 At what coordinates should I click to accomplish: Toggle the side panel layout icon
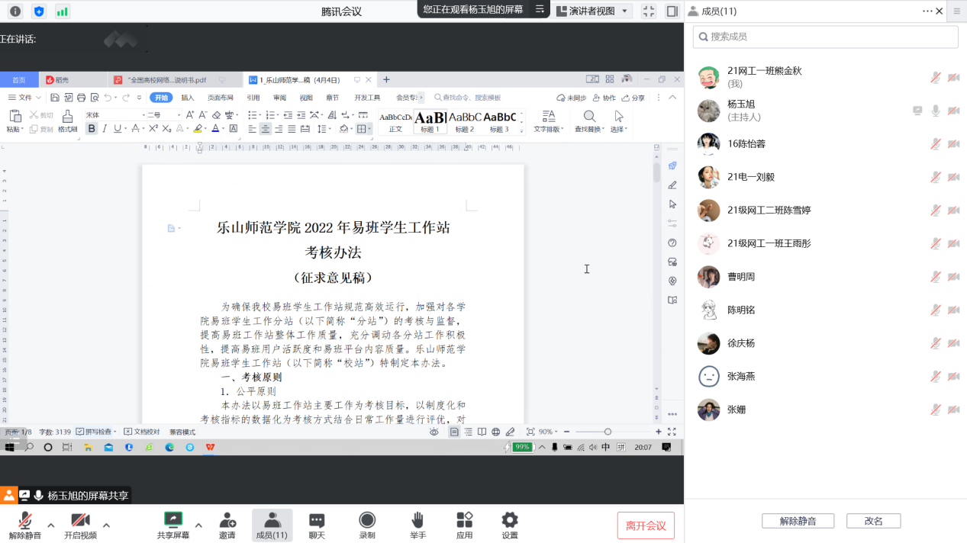tap(672, 11)
